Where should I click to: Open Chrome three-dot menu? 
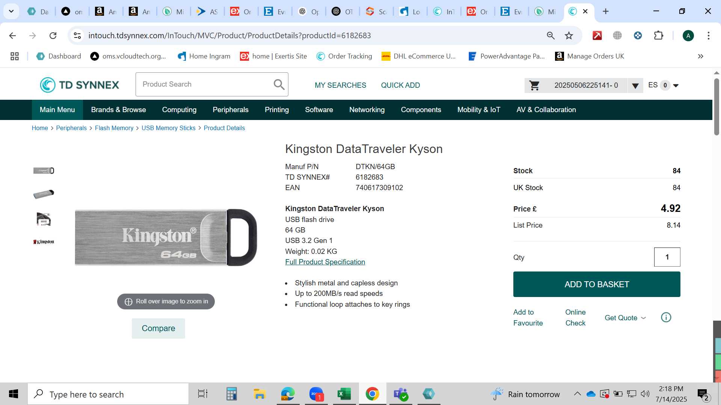[708, 36]
